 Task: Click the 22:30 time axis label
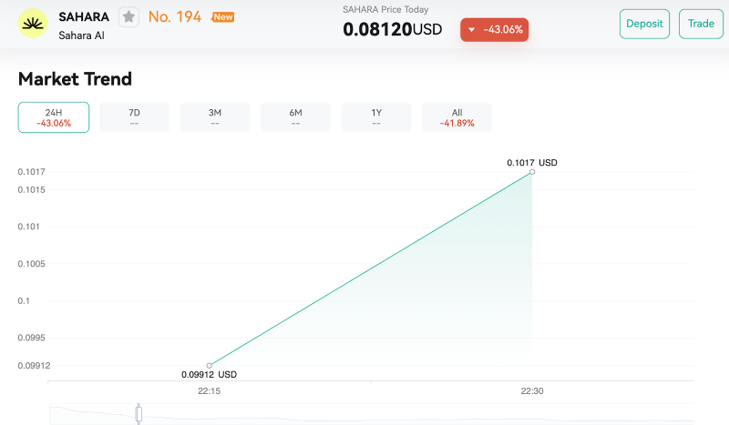coord(532,390)
